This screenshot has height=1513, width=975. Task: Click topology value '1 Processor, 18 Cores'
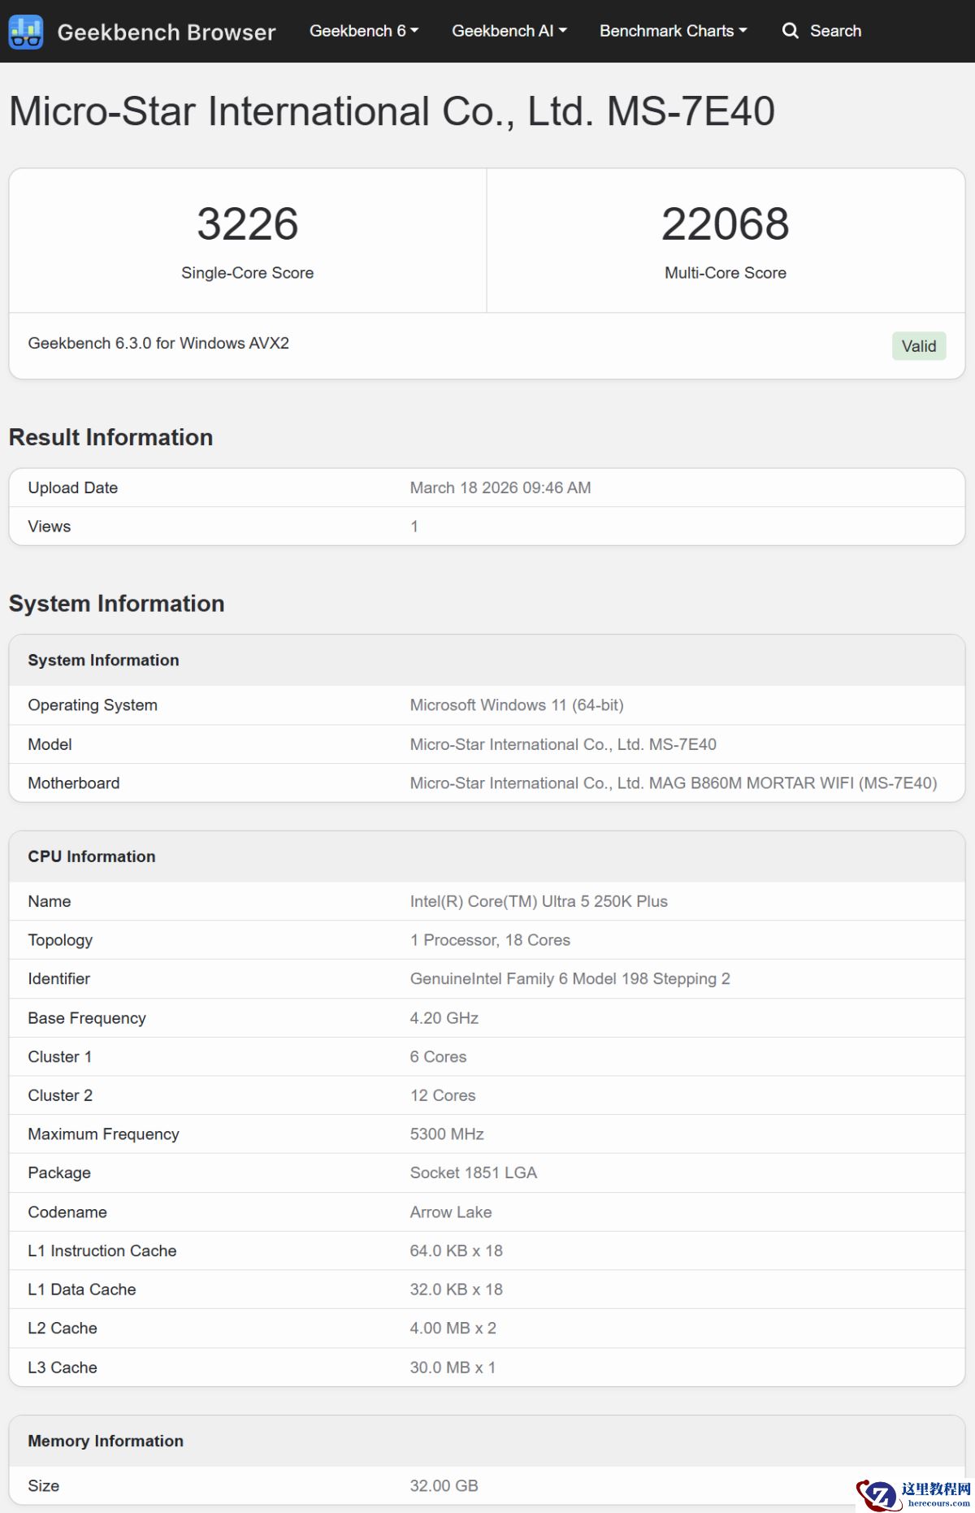click(x=490, y=940)
